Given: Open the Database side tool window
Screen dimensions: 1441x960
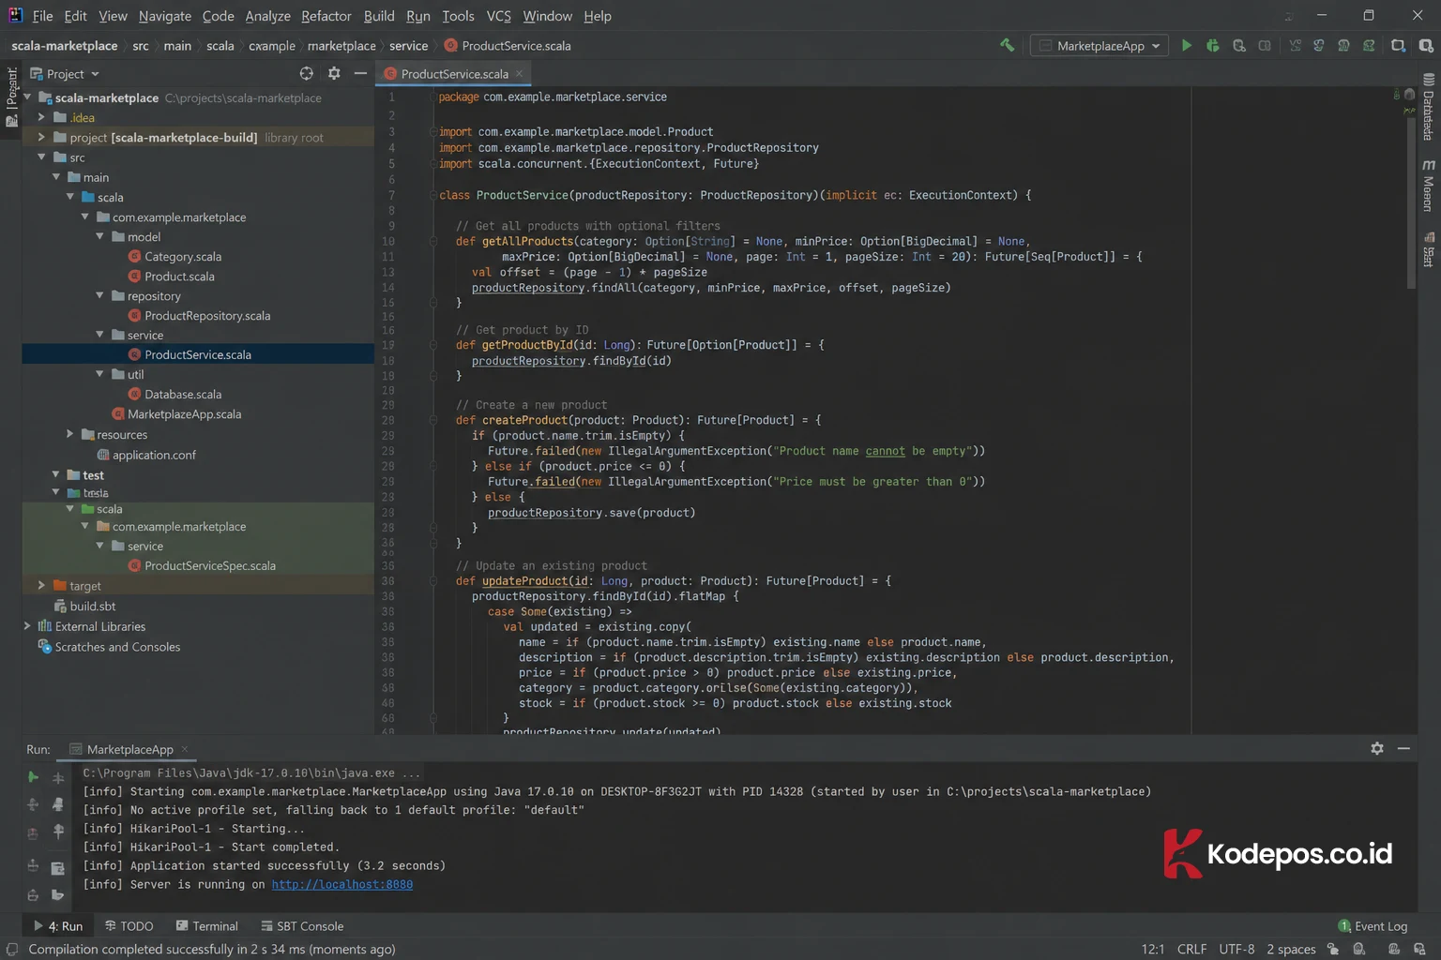Looking at the screenshot, I should point(1429,108).
